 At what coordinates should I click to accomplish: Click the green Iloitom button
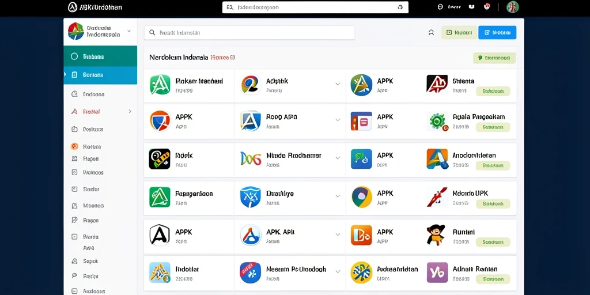coord(459,33)
